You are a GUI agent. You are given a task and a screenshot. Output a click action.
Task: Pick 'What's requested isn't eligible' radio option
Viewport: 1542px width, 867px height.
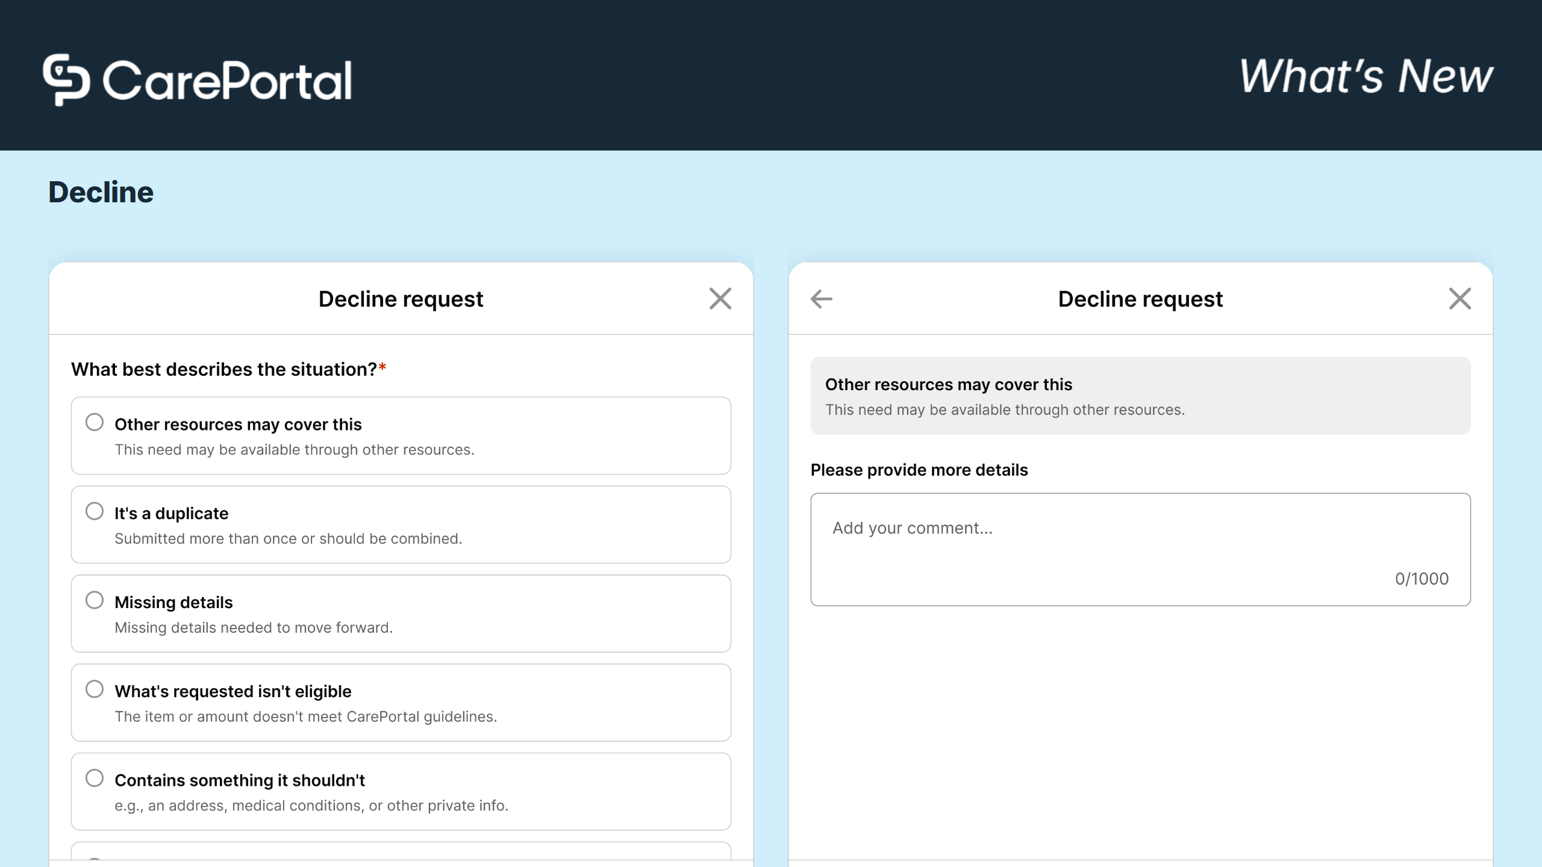pyautogui.click(x=95, y=689)
